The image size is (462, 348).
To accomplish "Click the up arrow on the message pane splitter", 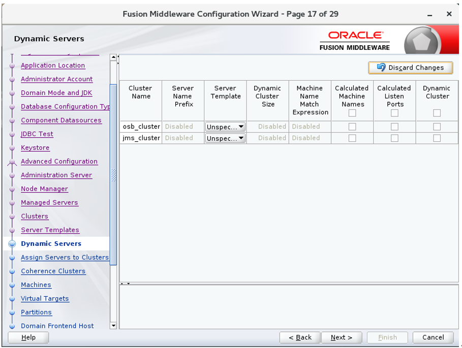I will tap(122, 283).
